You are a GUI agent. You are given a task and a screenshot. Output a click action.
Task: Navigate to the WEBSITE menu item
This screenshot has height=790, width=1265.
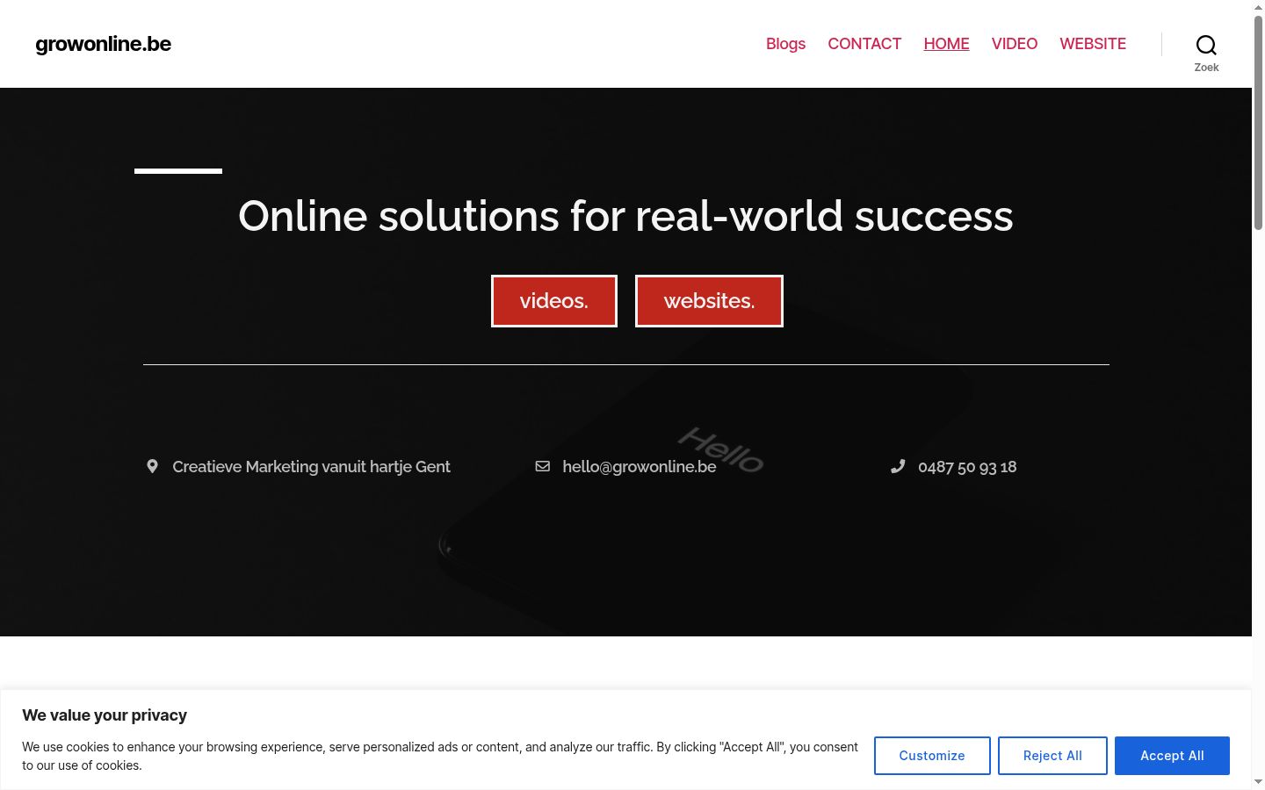click(1093, 44)
